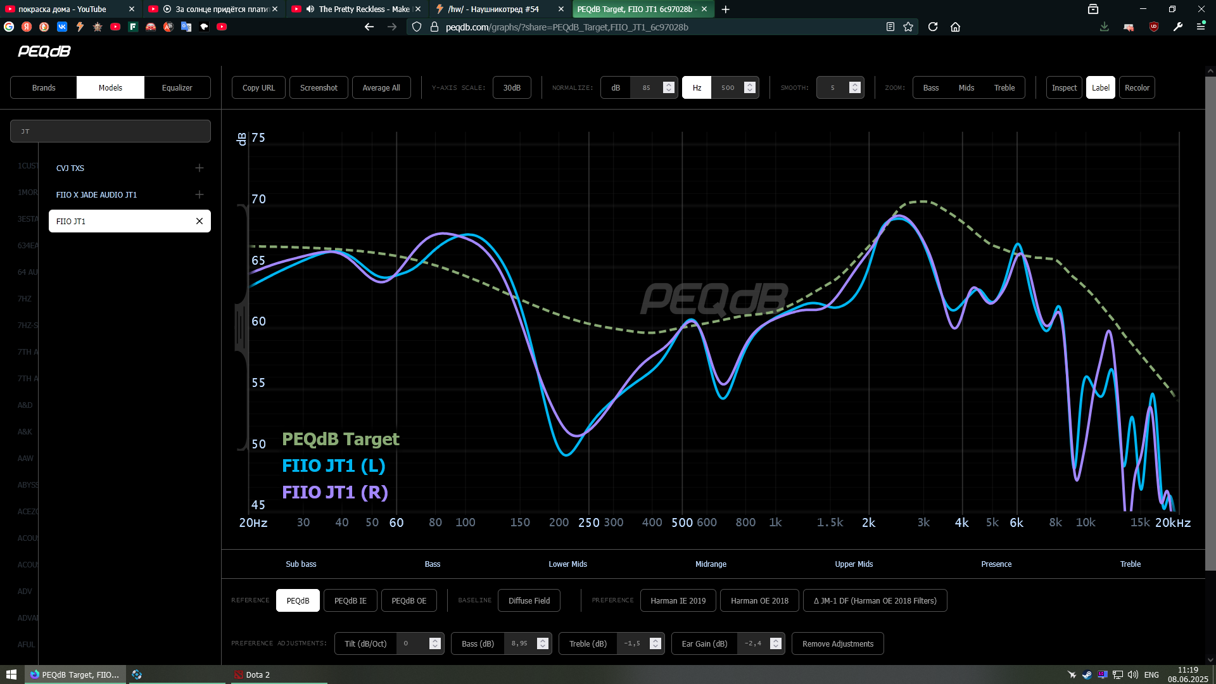
Task: Add CVJ TXS with plus icon
Action: [x=199, y=168]
